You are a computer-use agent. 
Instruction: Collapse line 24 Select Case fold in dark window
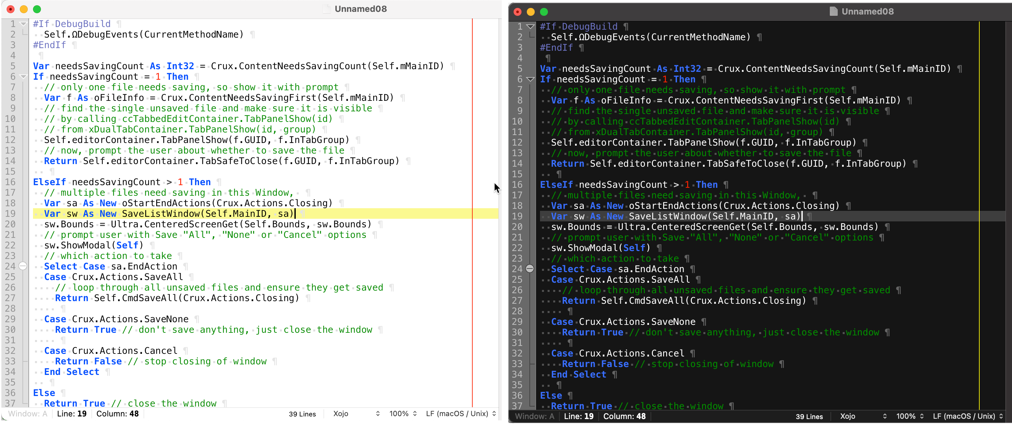click(x=530, y=269)
